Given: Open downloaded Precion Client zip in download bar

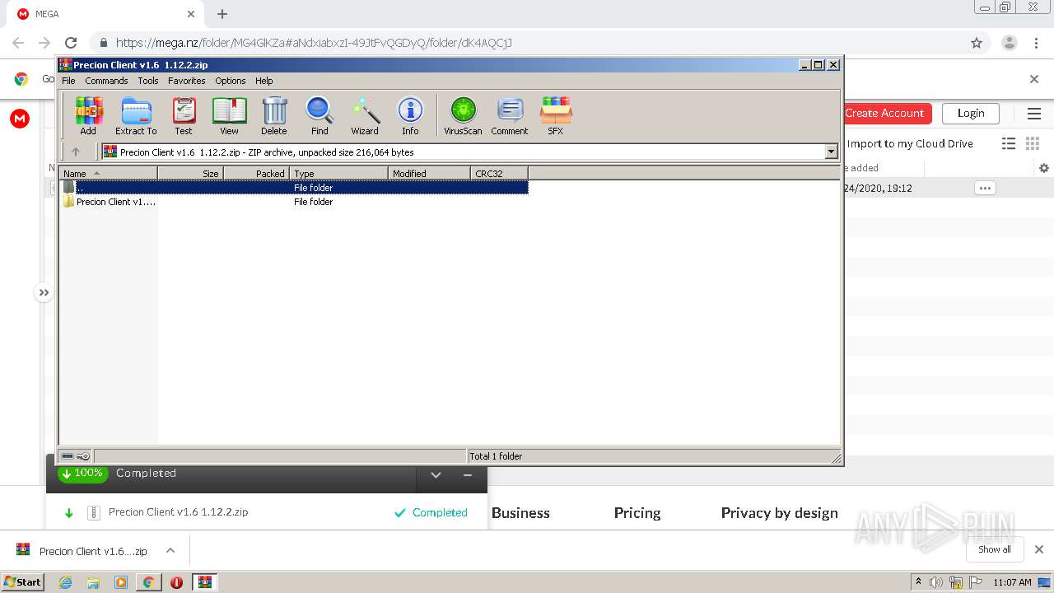Looking at the screenshot, I should tap(82, 551).
